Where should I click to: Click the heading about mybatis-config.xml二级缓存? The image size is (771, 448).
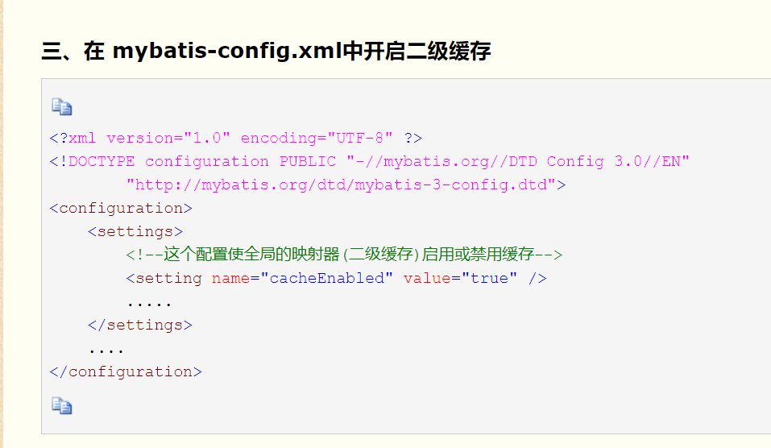266,51
